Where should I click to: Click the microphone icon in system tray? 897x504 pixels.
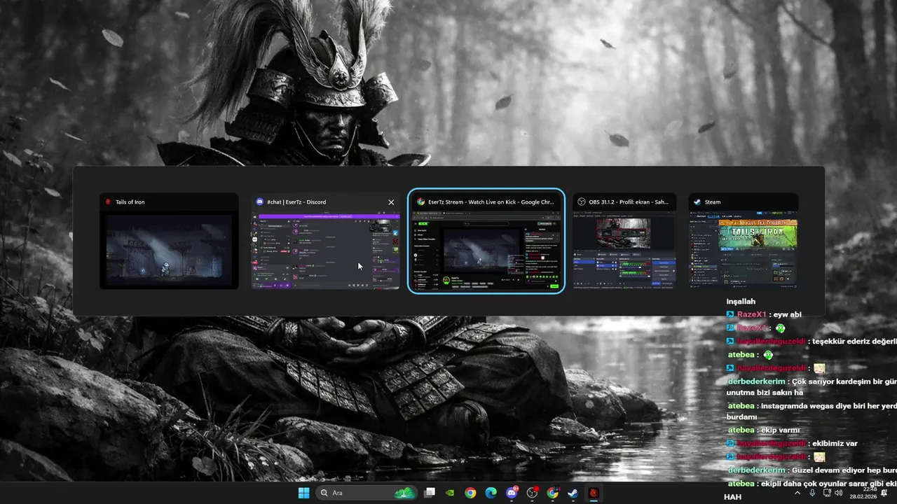pos(812,493)
